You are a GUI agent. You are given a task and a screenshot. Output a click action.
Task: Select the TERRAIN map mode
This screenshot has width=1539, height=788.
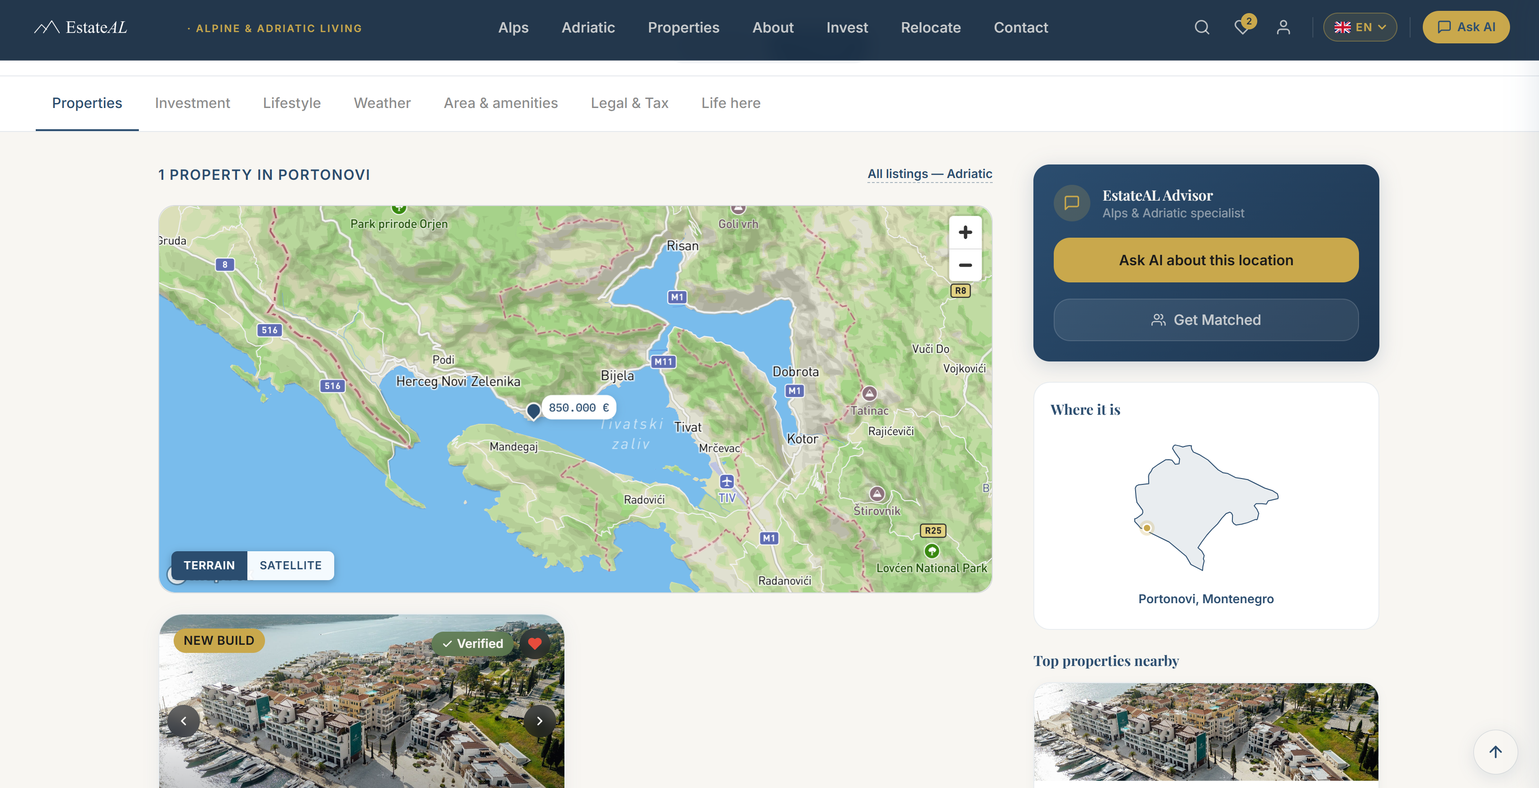(209, 565)
